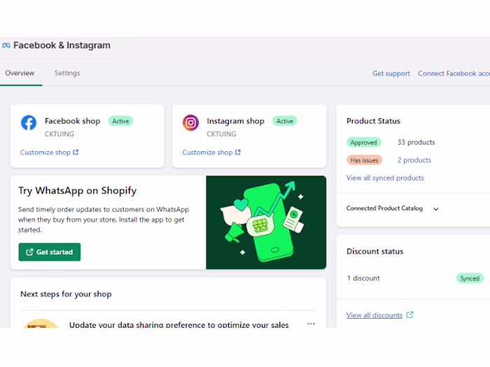
Task: Click the 'Facebook & Instagram' page title
Action: pyautogui.click(x=62, y=45)
